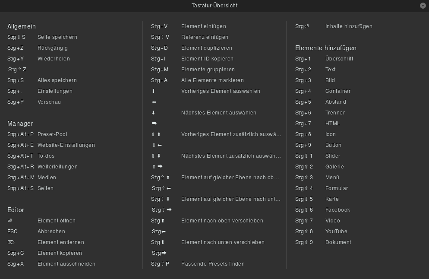This screenshot has width=429, height=279.
Task: Click the 'Video' entry
Action: click(333, 221)
